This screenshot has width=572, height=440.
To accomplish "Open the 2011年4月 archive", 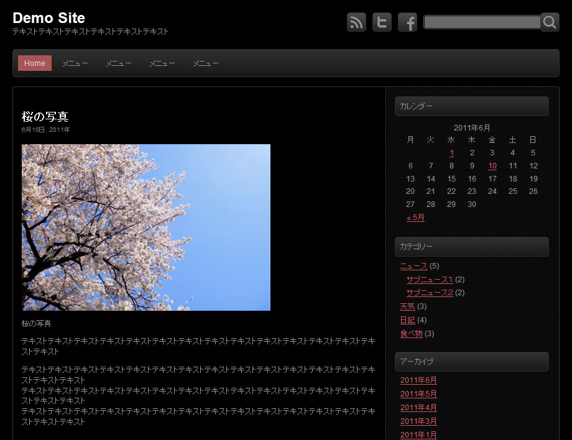I will coord(418,408).
